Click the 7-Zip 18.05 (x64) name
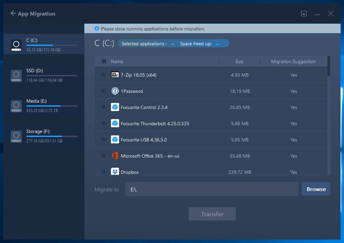 138,75
